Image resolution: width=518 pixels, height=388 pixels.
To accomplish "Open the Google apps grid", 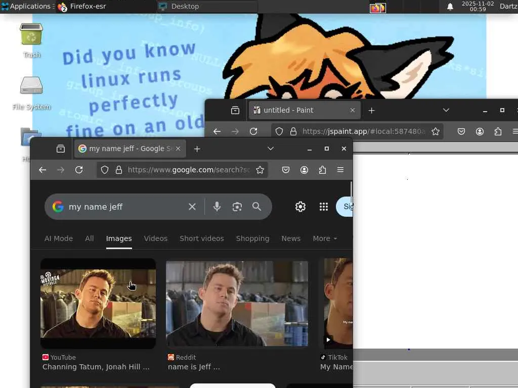I will 324,207.
